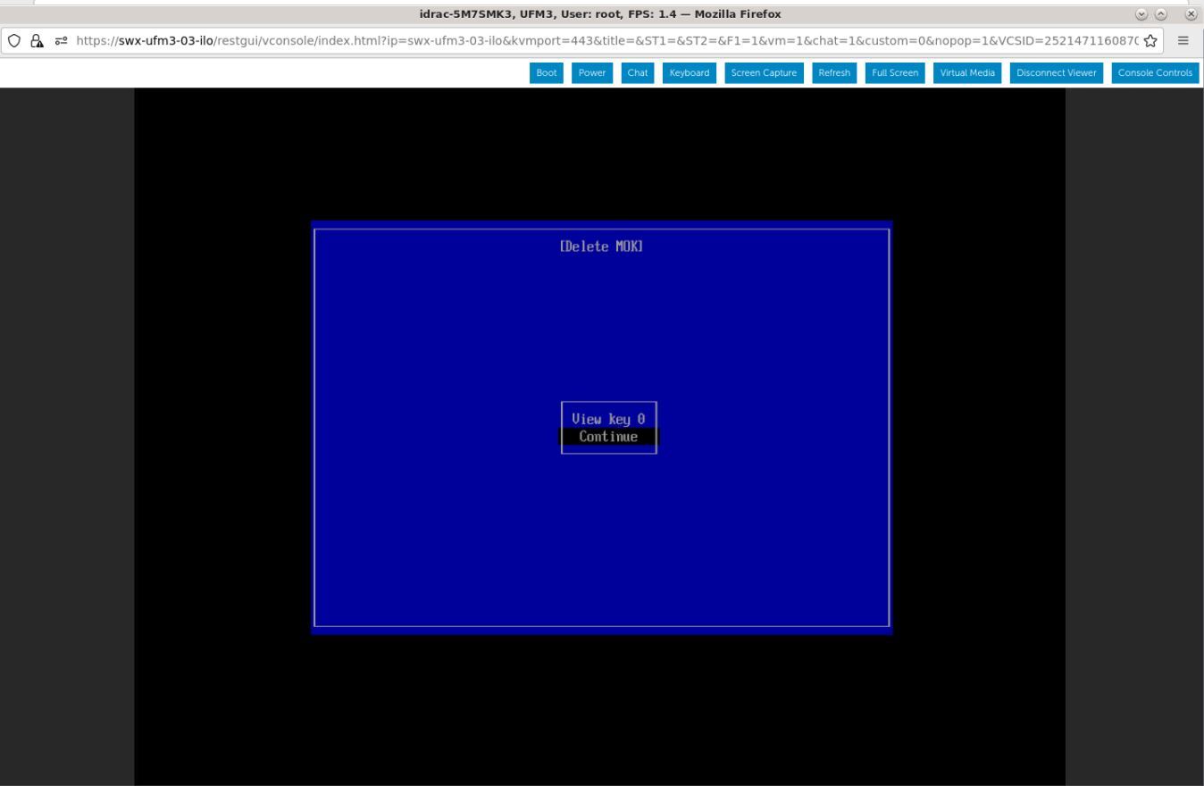Open the Boot options menu
The height and width of the screenshot is (786, 1204).
(545, 72)
